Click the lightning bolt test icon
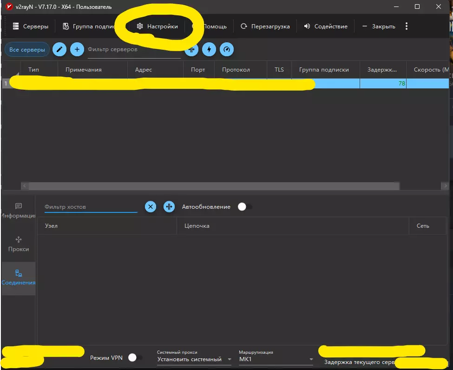 (x=209, y=49)
